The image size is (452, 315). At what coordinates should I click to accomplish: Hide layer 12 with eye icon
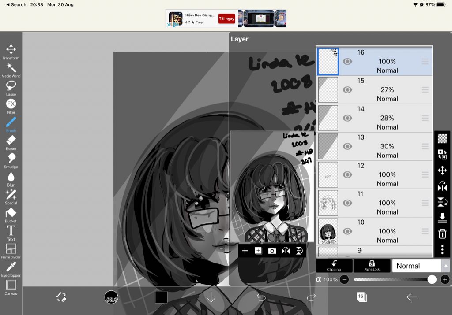click(x=347, y=174)
